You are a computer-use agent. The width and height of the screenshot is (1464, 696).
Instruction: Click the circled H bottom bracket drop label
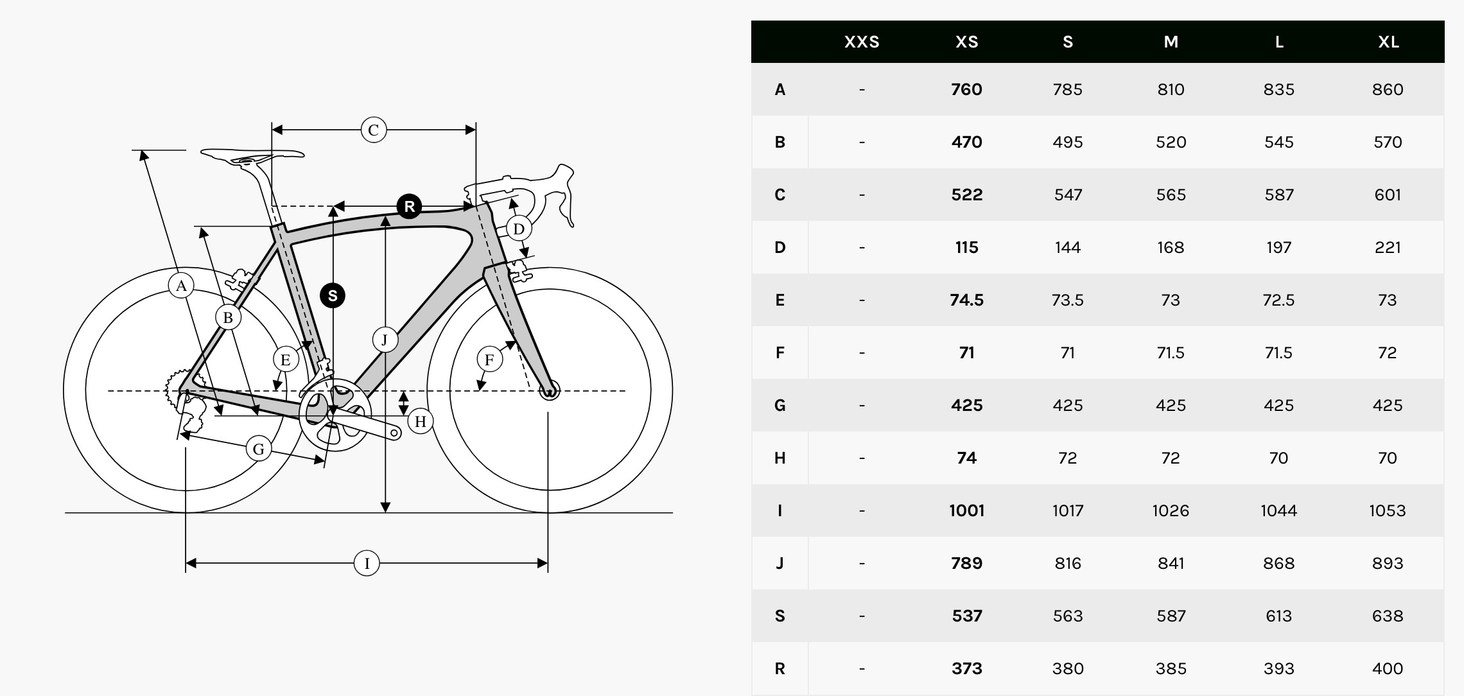point(421,421)
